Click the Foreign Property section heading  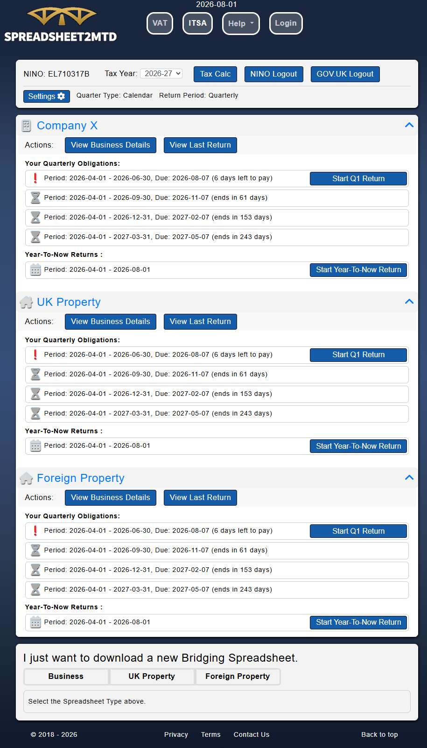pos(81,478)
